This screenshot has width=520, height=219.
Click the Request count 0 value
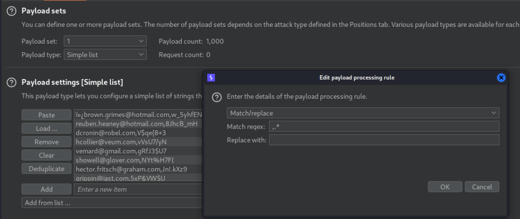click(x=208, y=55)
